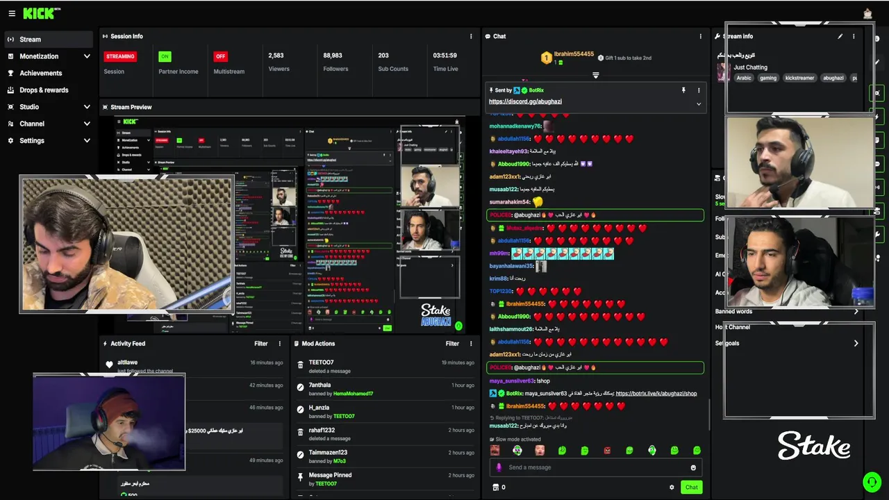Open chat settings gear icon
Screen dimensions: 889x500
(672, 487)
